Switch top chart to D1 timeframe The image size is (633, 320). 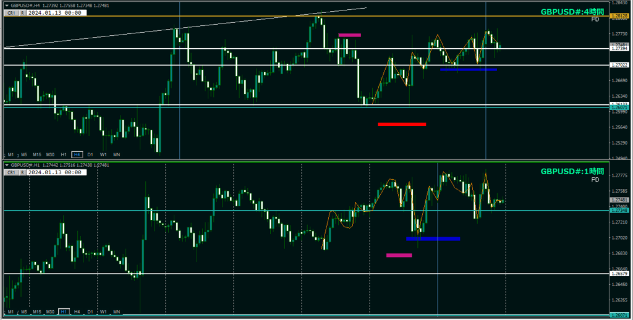(90, 154)
